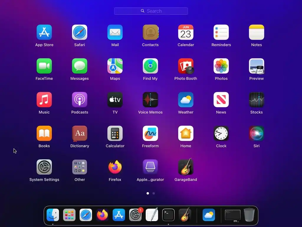Open Voice Memos
This screenshot has width=302, height=227.
(x=150, y=100)
